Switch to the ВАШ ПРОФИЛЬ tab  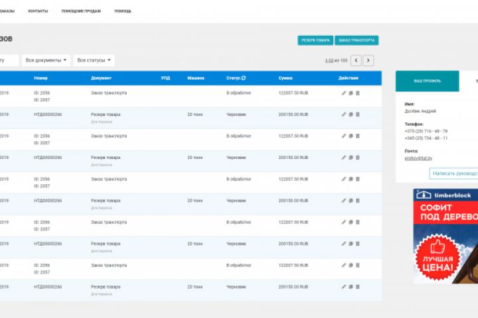[428, 81]
